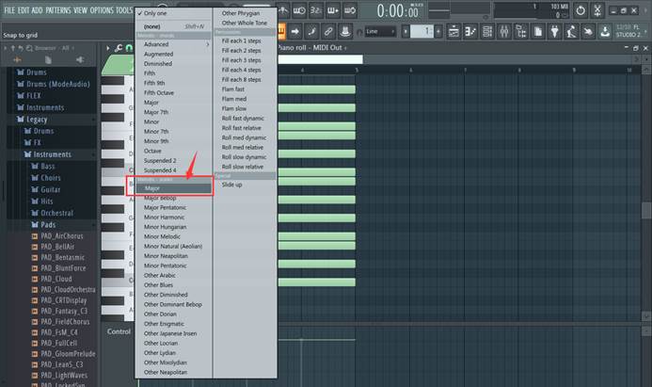Click the piano roll horizontal scrollbar thumb
Viewport: 652px width, 387px height.
tap(320, 59)
